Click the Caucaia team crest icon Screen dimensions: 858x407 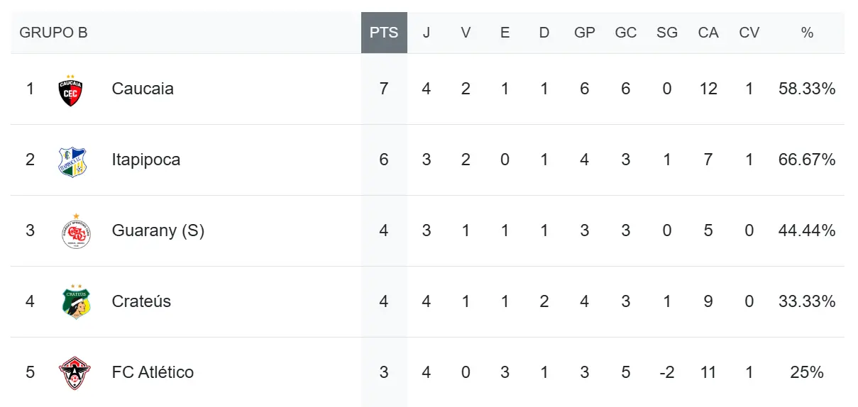coord(71,89)
